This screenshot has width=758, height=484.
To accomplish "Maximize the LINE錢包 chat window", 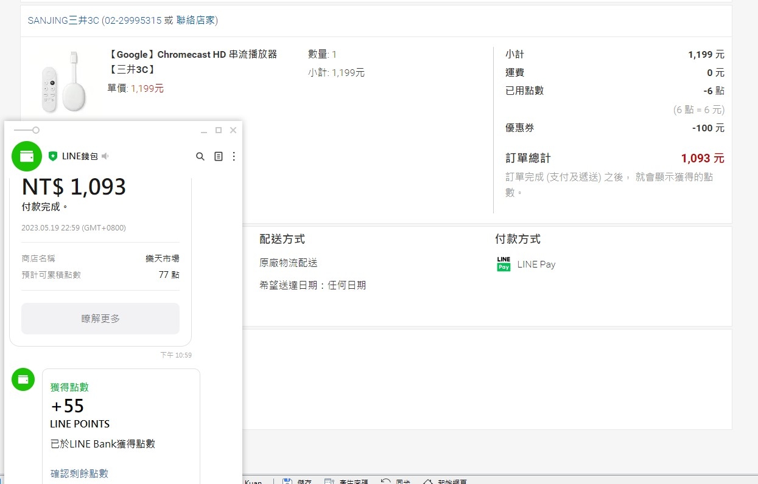I will tap(219, 130).
